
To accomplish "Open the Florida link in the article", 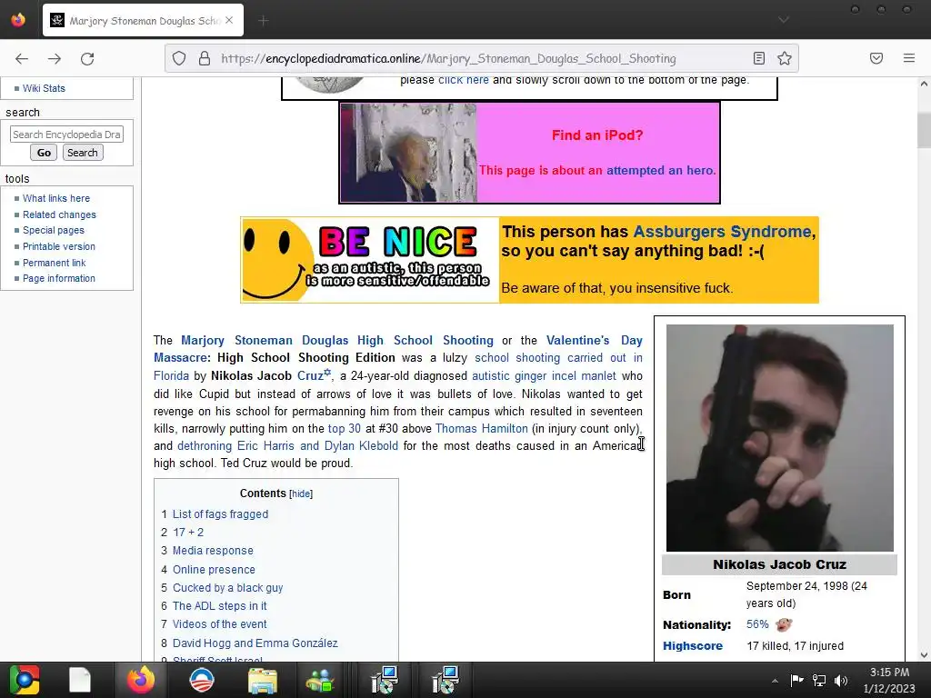I will tap(171, 375).
